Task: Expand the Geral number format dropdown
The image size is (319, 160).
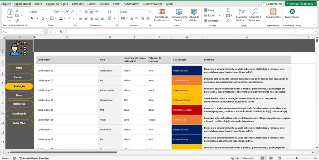Action: [148, 12]
